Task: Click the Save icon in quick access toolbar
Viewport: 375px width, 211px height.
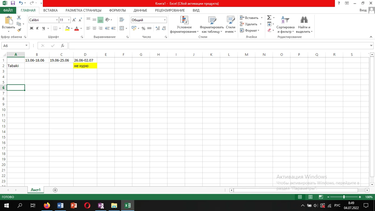Action: point(13,3)
